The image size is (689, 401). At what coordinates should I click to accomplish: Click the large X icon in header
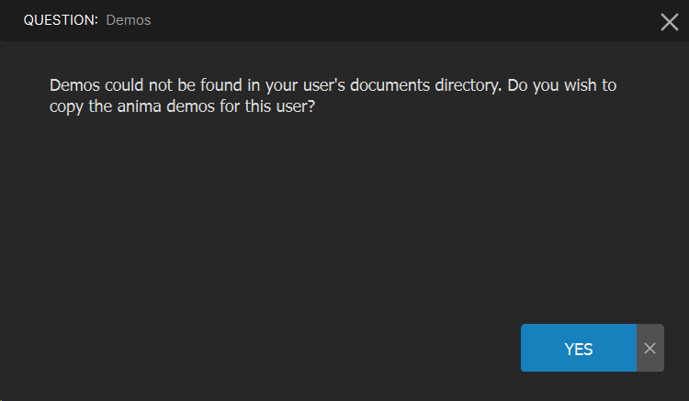click(x=669, y=22)
